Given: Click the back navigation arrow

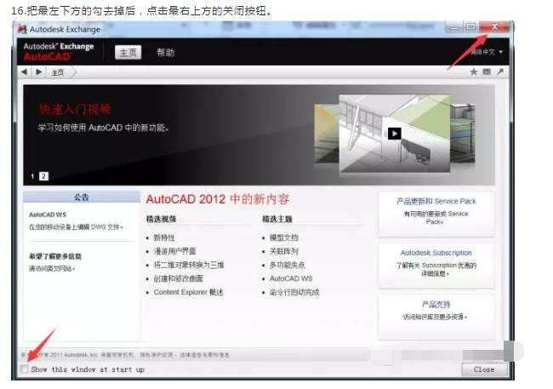Looking at the screenshot, I should (24, 72).
